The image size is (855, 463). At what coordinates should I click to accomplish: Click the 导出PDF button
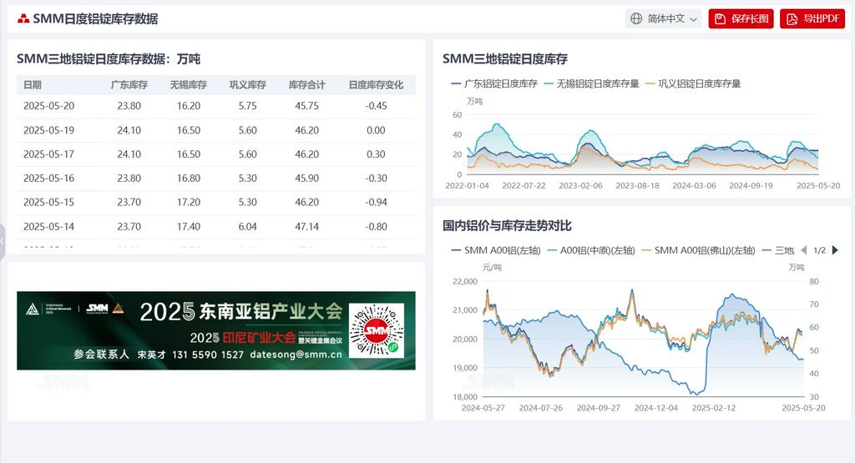812,18
